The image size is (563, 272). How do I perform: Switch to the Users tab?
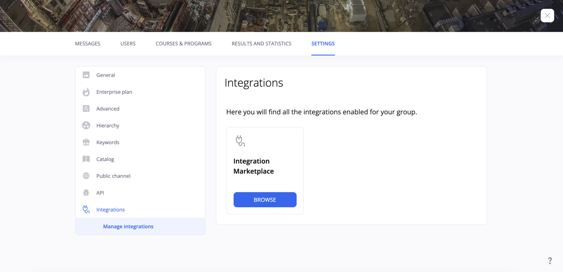coord(128,44)
